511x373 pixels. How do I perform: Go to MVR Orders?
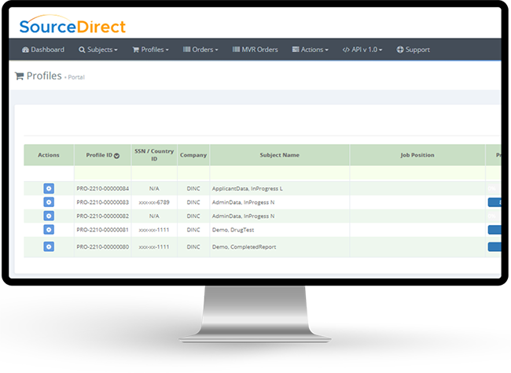(x=255, y=50)
